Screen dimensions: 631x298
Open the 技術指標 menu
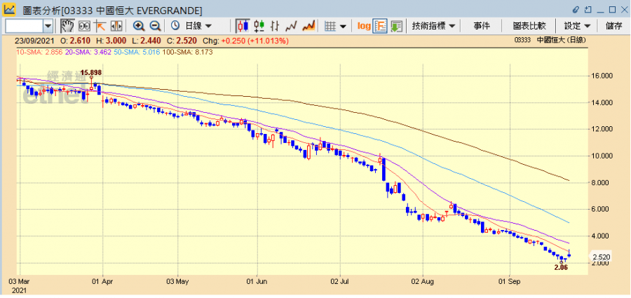click(435, 26)
